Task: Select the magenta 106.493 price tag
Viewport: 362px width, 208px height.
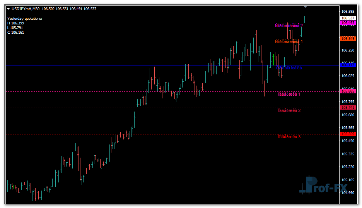Action: click(x=348, y=23)
